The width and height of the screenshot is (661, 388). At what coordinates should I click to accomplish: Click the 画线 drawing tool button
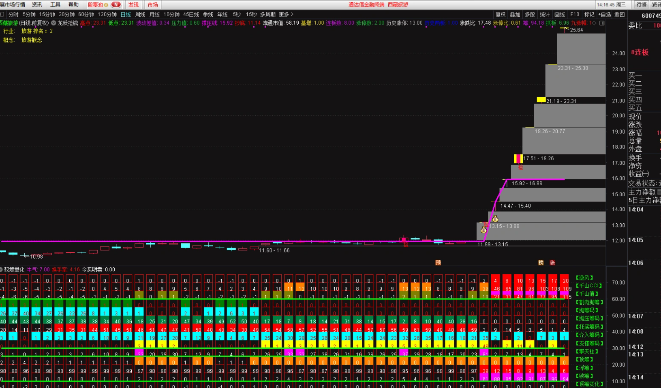[559, 14]
